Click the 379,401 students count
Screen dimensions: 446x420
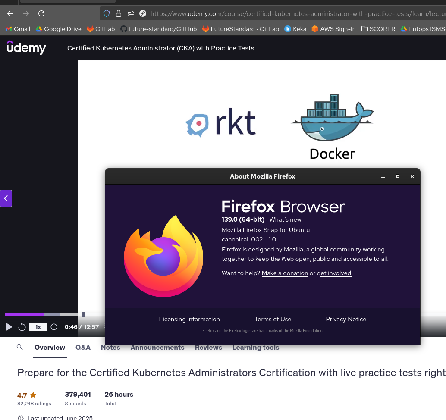[78, 395]
